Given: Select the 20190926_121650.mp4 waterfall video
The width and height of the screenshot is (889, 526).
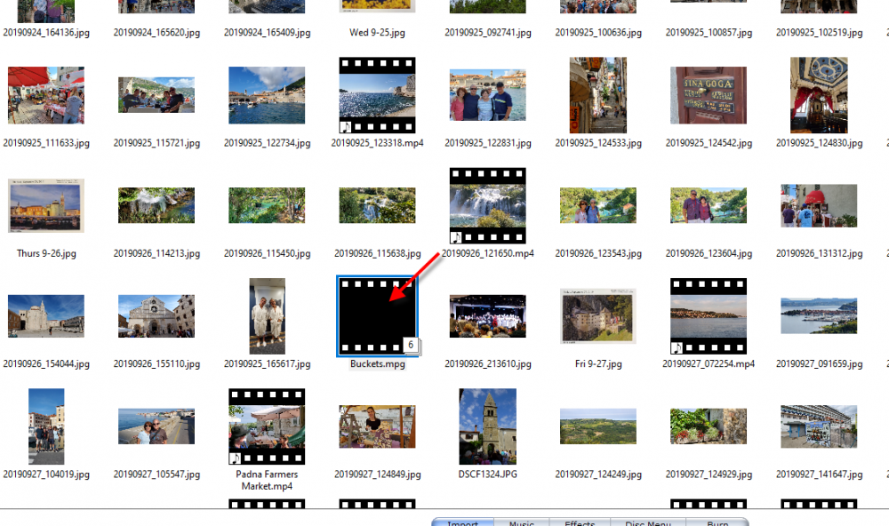Looking at the screenshot, I should 487,205.
